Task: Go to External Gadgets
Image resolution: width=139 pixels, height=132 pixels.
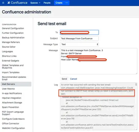Action: pyautogui.click(x=11, y=61)
